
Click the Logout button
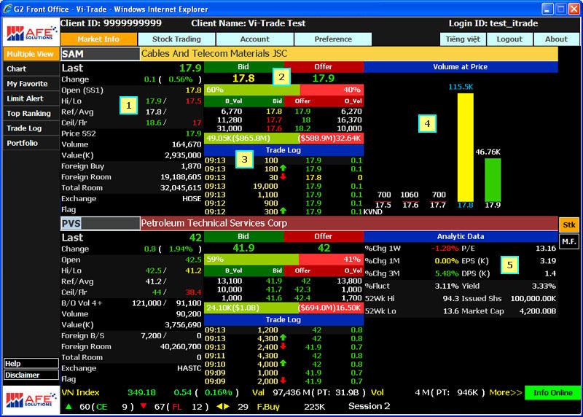[x=509, y=39]
